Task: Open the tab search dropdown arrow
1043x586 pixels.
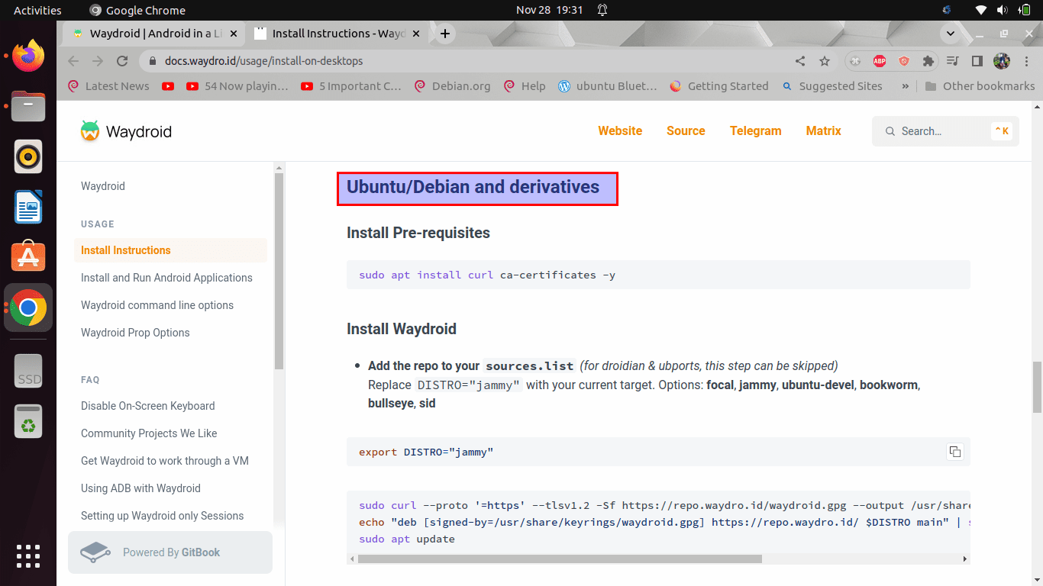Action: tap(951, 34)
